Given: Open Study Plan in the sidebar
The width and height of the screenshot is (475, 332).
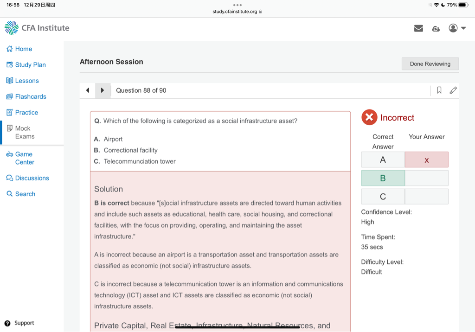Looking at the screenshot, I should coord(31,65).
